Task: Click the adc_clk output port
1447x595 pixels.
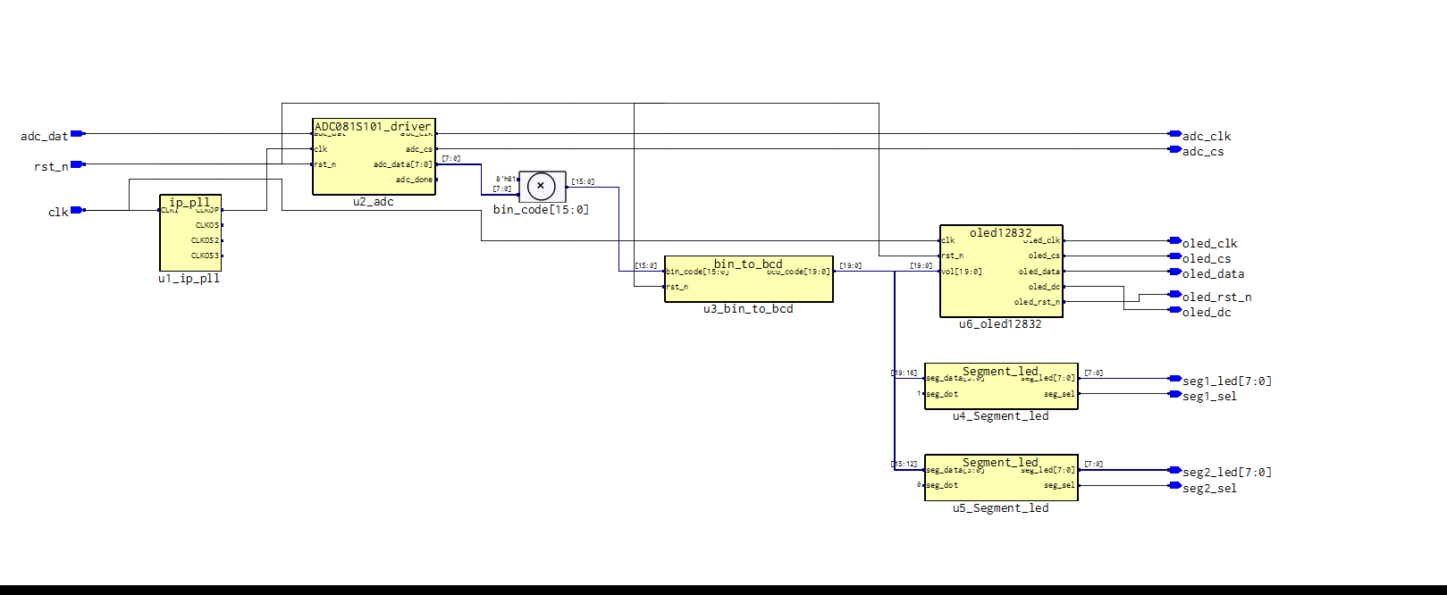Action: pos(1175,134)
